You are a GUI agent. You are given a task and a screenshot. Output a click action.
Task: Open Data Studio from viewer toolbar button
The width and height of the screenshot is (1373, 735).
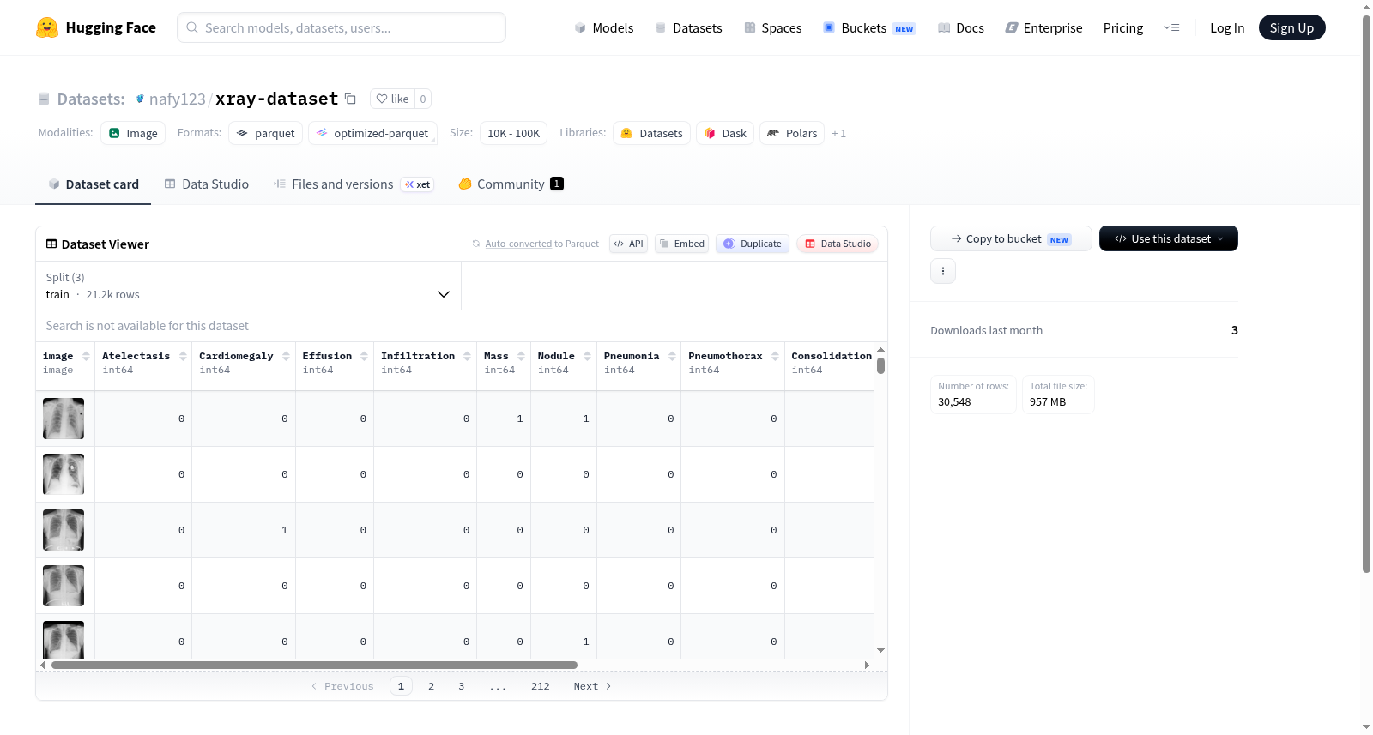click(x=838, y=244)
